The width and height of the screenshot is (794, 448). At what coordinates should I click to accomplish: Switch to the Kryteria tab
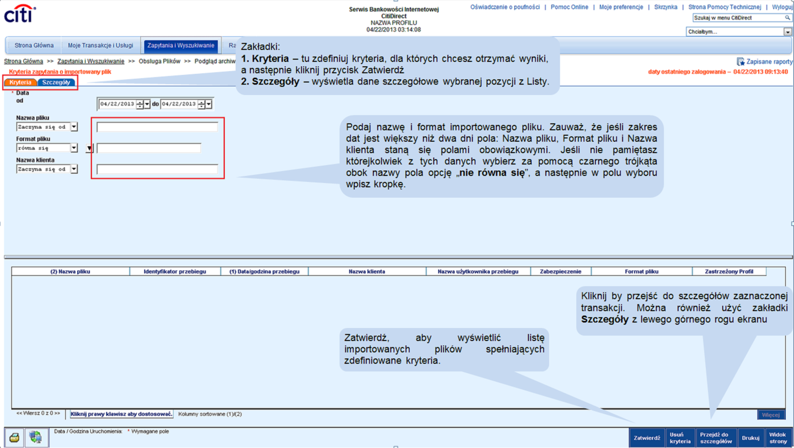tap(20, 82)
